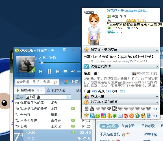Collapse the 残花亦美的空间 section

coord(157,50)
